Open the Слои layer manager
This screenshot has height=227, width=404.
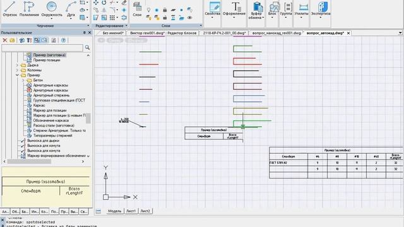[x=137, y=9]
